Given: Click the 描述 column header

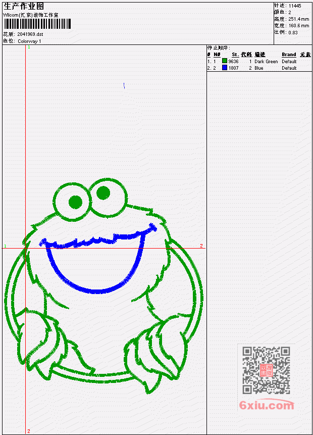Looking at the screenshot, I should point(260,55).
